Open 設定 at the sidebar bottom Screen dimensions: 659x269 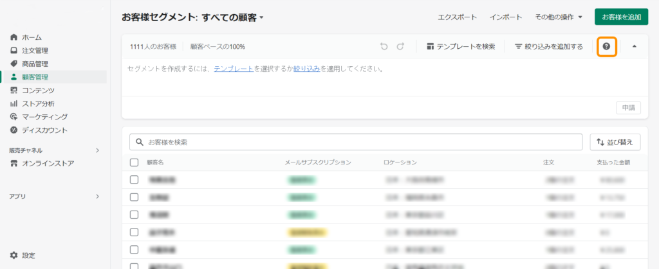[28, 255]
